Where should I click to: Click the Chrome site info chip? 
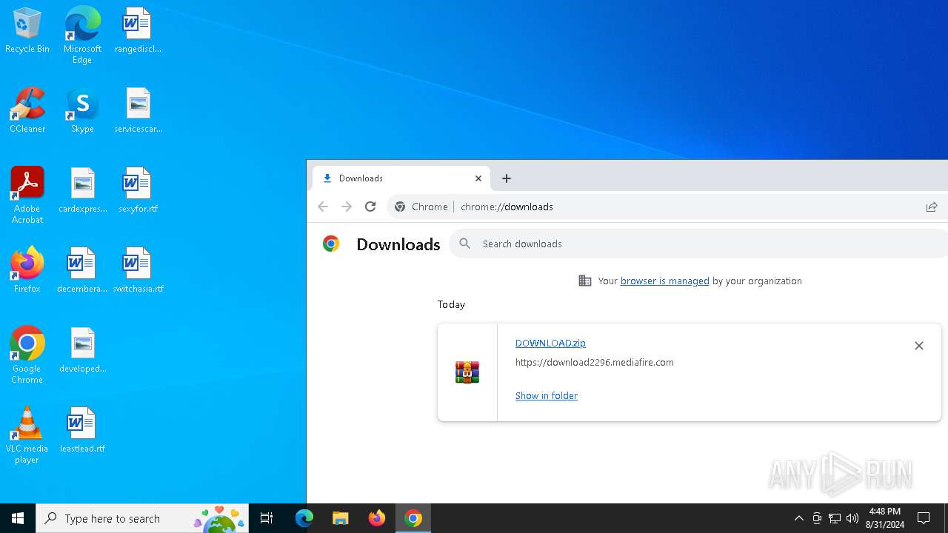click(x=421, y=207)
